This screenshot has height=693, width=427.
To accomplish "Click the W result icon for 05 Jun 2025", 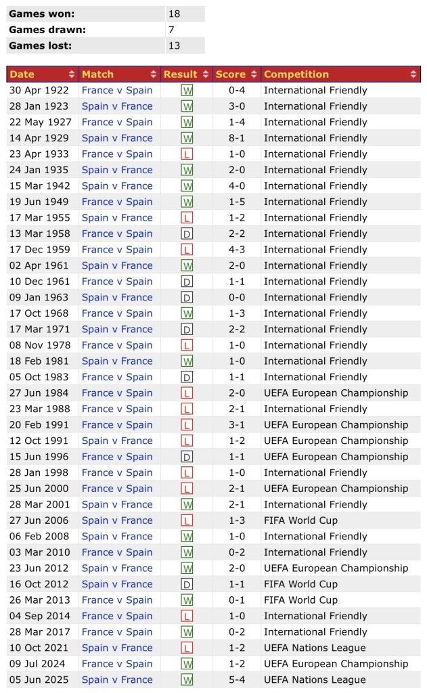I will click(187, 679).
